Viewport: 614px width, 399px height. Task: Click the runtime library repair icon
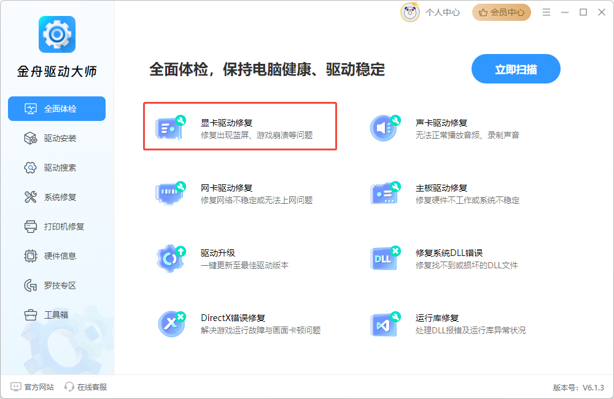pyautogui.click(x=386, y=324)
